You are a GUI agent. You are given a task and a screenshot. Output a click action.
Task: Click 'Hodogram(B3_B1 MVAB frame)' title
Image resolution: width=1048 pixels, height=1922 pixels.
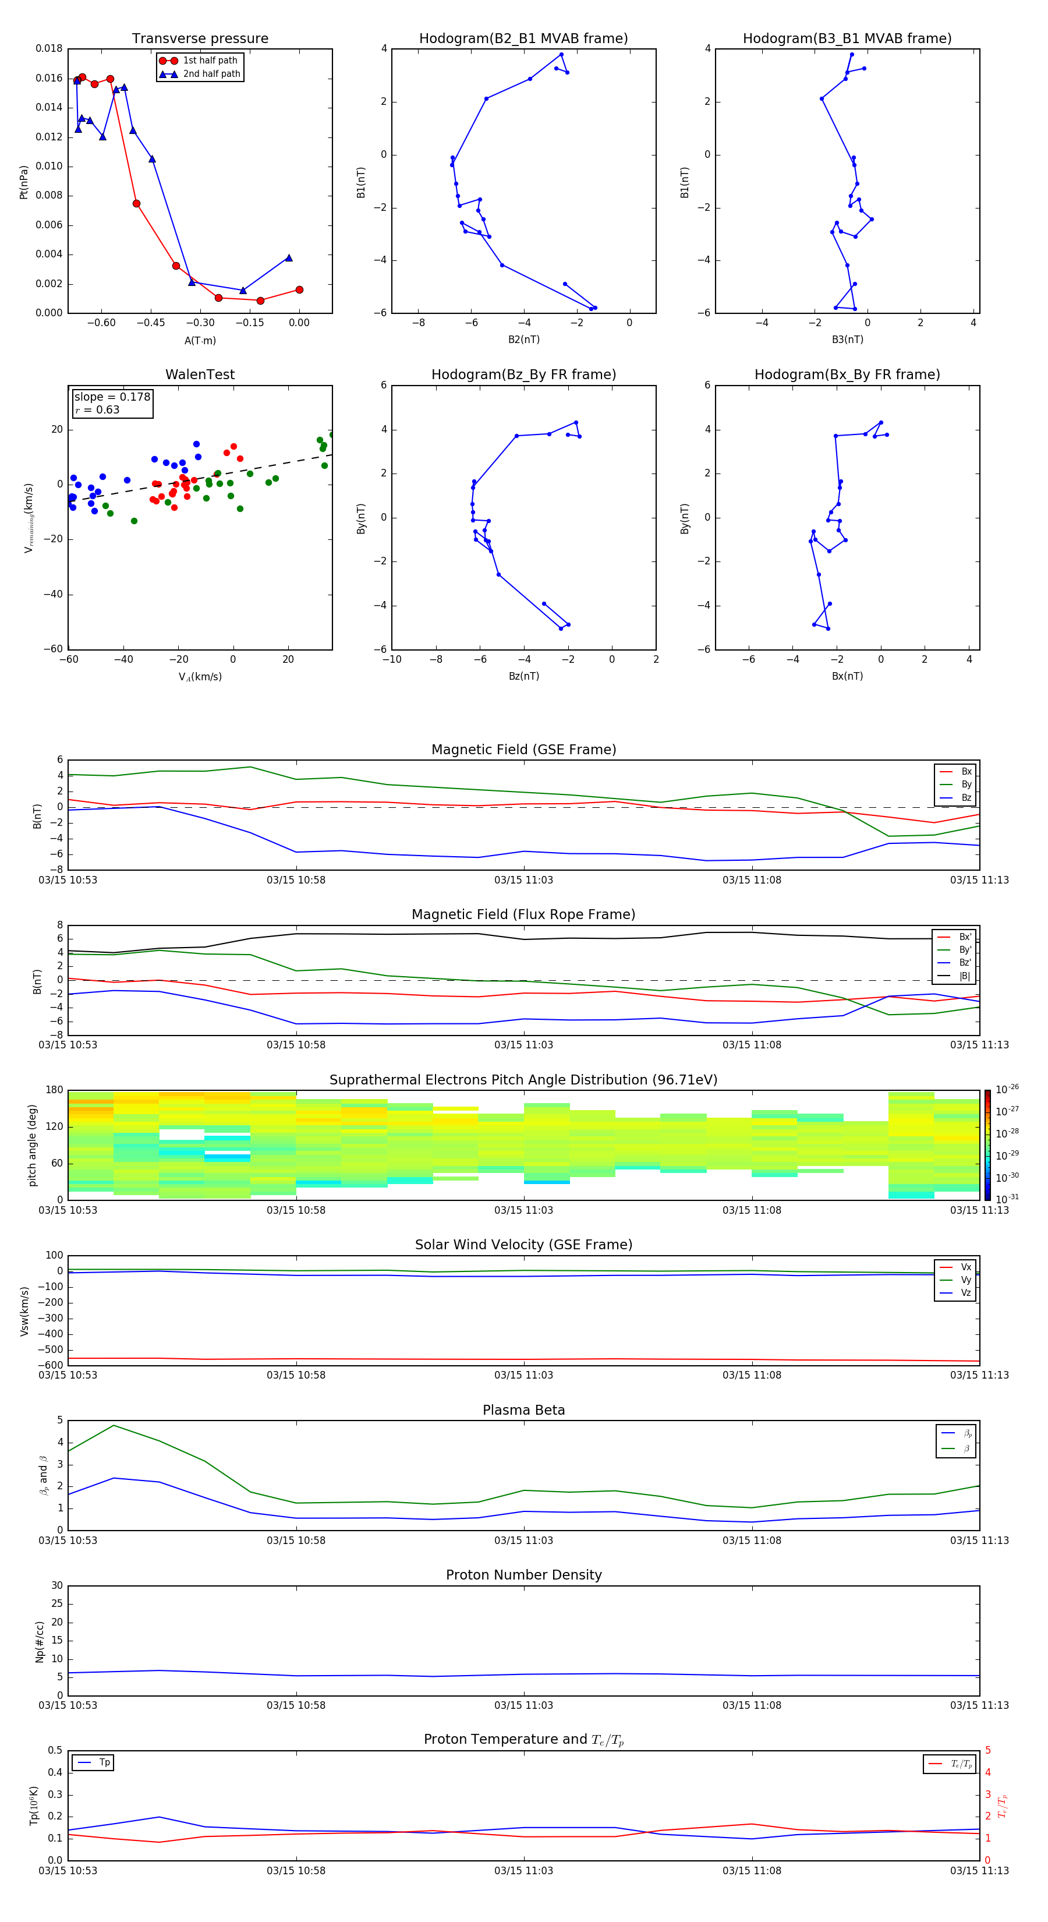847,38
